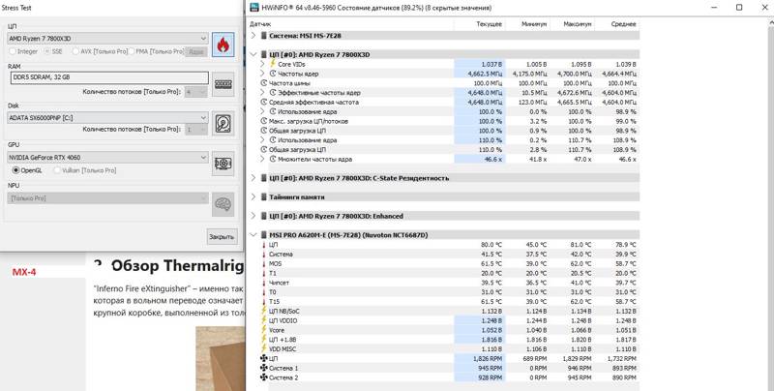Open disk dropdown ADATA SX6000PNP

107,118
